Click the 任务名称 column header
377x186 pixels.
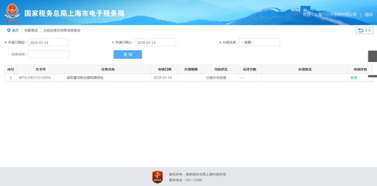pos(108,69)
